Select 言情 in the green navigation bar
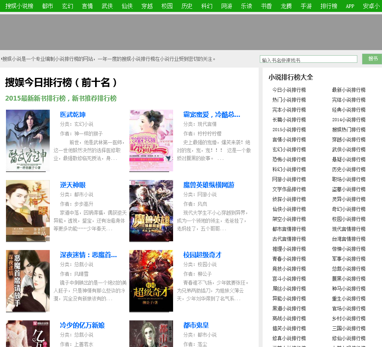The image size is (382, 347). [87, 6]
